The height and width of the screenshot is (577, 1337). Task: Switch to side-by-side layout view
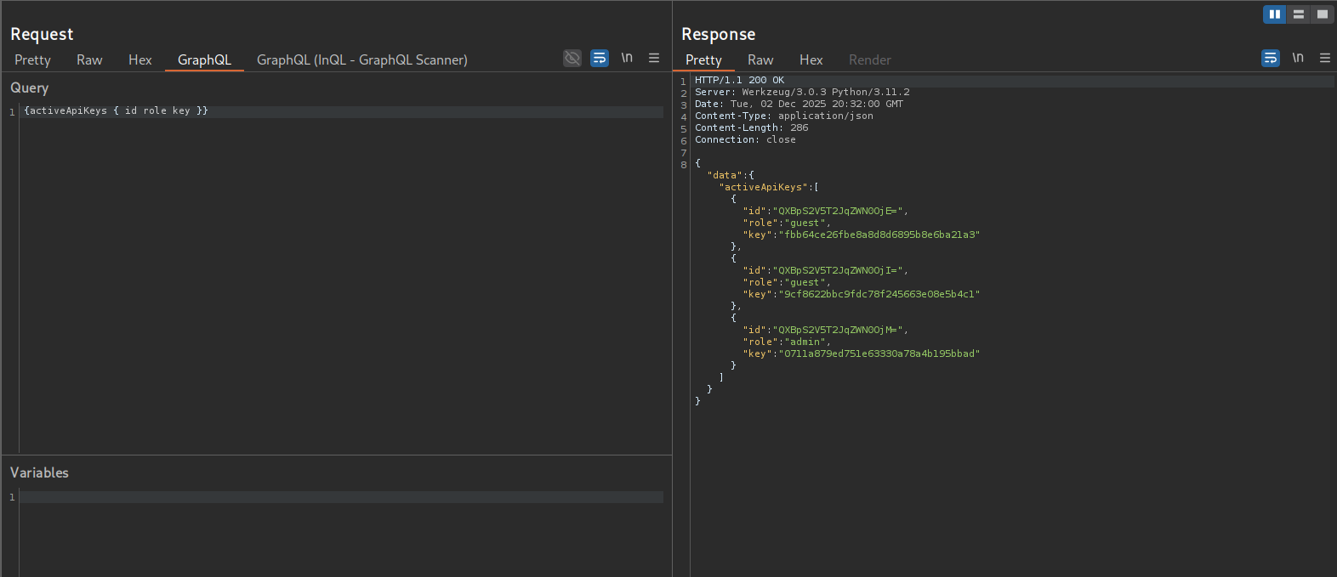(x=1274, y=14)
